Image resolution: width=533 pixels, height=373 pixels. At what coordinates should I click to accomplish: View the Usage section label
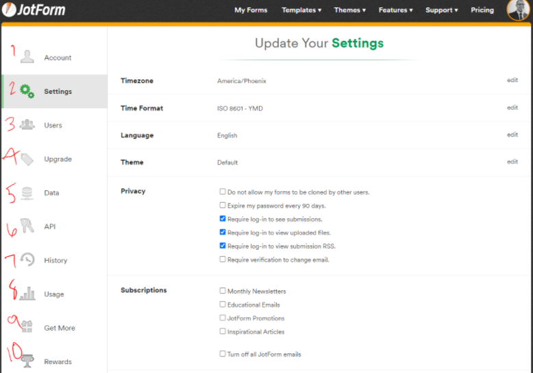tap(54, 294)
